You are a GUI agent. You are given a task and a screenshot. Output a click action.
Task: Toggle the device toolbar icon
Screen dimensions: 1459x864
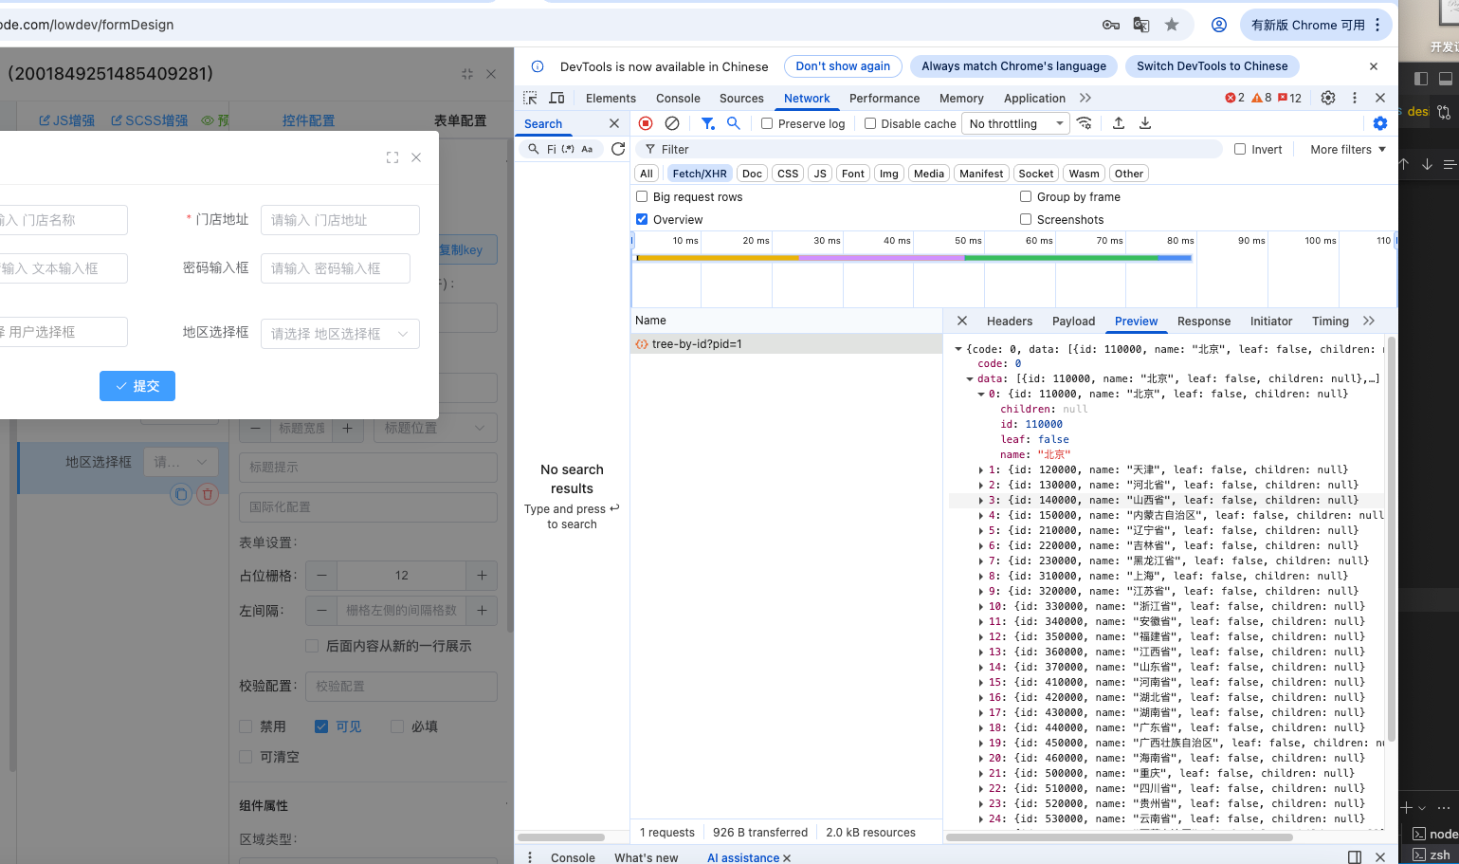[x=556, y=98]
